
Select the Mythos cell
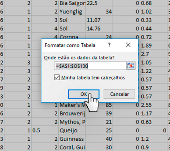[x=72, y=122]
